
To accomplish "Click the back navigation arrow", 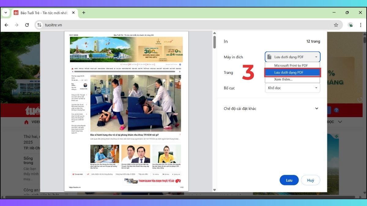I will 6,25.
